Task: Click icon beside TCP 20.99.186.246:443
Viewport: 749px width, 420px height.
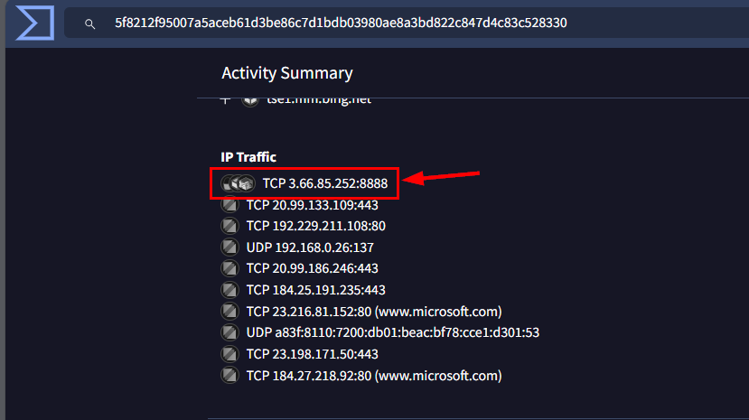Action: [229, 268]
